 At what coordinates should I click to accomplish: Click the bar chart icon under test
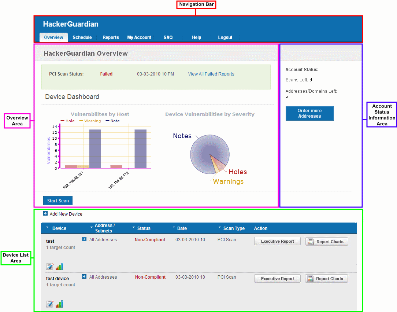(x=59, y=267)
